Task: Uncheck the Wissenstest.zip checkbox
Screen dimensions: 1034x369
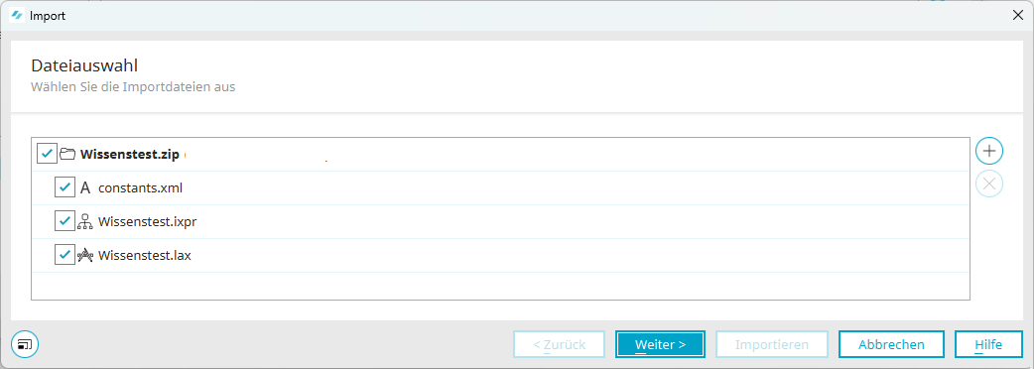Action: tap(48, 154)
